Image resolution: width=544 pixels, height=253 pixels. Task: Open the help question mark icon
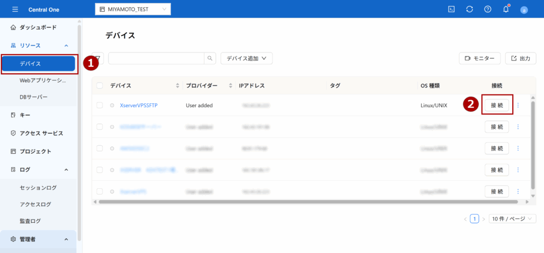coord(488,10)
